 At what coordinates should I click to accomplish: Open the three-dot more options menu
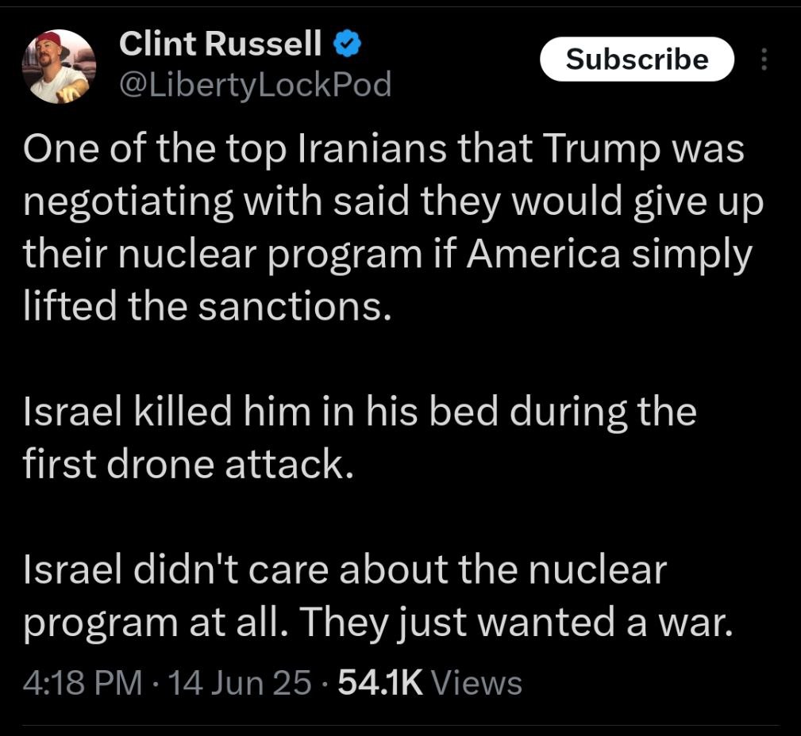click(x=764, y=59)
